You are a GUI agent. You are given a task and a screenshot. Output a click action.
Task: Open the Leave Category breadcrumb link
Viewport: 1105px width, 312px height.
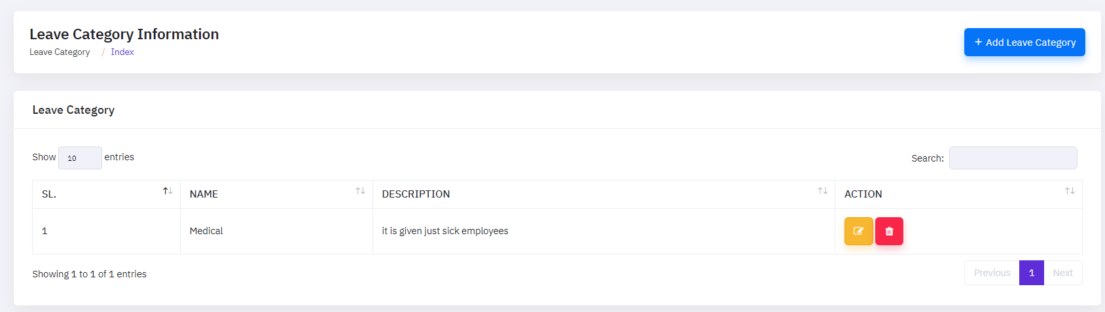click(x=60, y=52)
